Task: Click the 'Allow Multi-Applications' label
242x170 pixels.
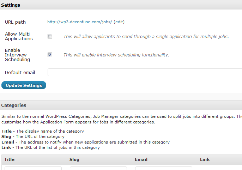Action: (19, 36)
